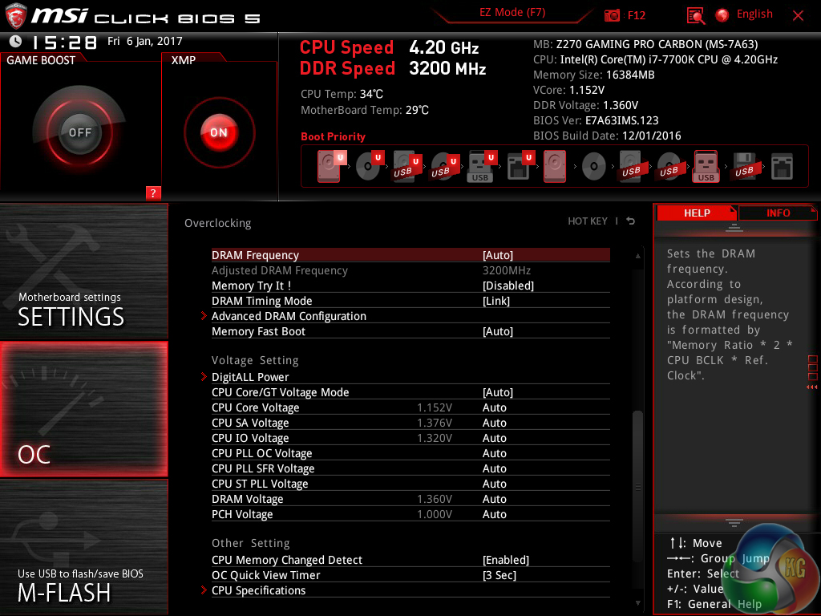Image resolution: width=821 pixels, height=616 pixels.
Task: Open the M-FLASH BIOS flash section
Action: tap(83, 547)
